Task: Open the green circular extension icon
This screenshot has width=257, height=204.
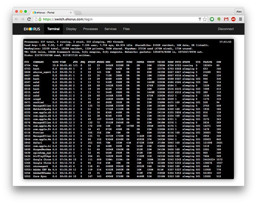Action: coord(212,19)
